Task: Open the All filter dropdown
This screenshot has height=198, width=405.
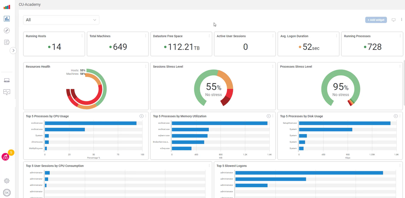Action: pos(61,20)
